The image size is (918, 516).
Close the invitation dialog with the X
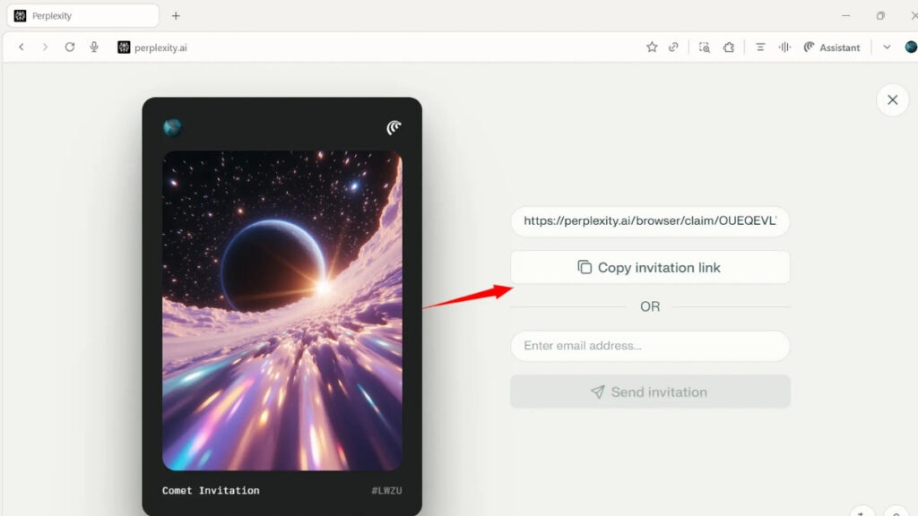click(892, 100)
